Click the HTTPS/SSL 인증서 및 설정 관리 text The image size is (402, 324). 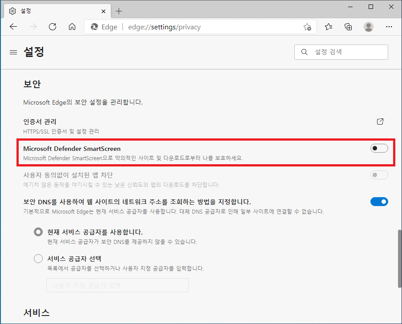[61, 131]
